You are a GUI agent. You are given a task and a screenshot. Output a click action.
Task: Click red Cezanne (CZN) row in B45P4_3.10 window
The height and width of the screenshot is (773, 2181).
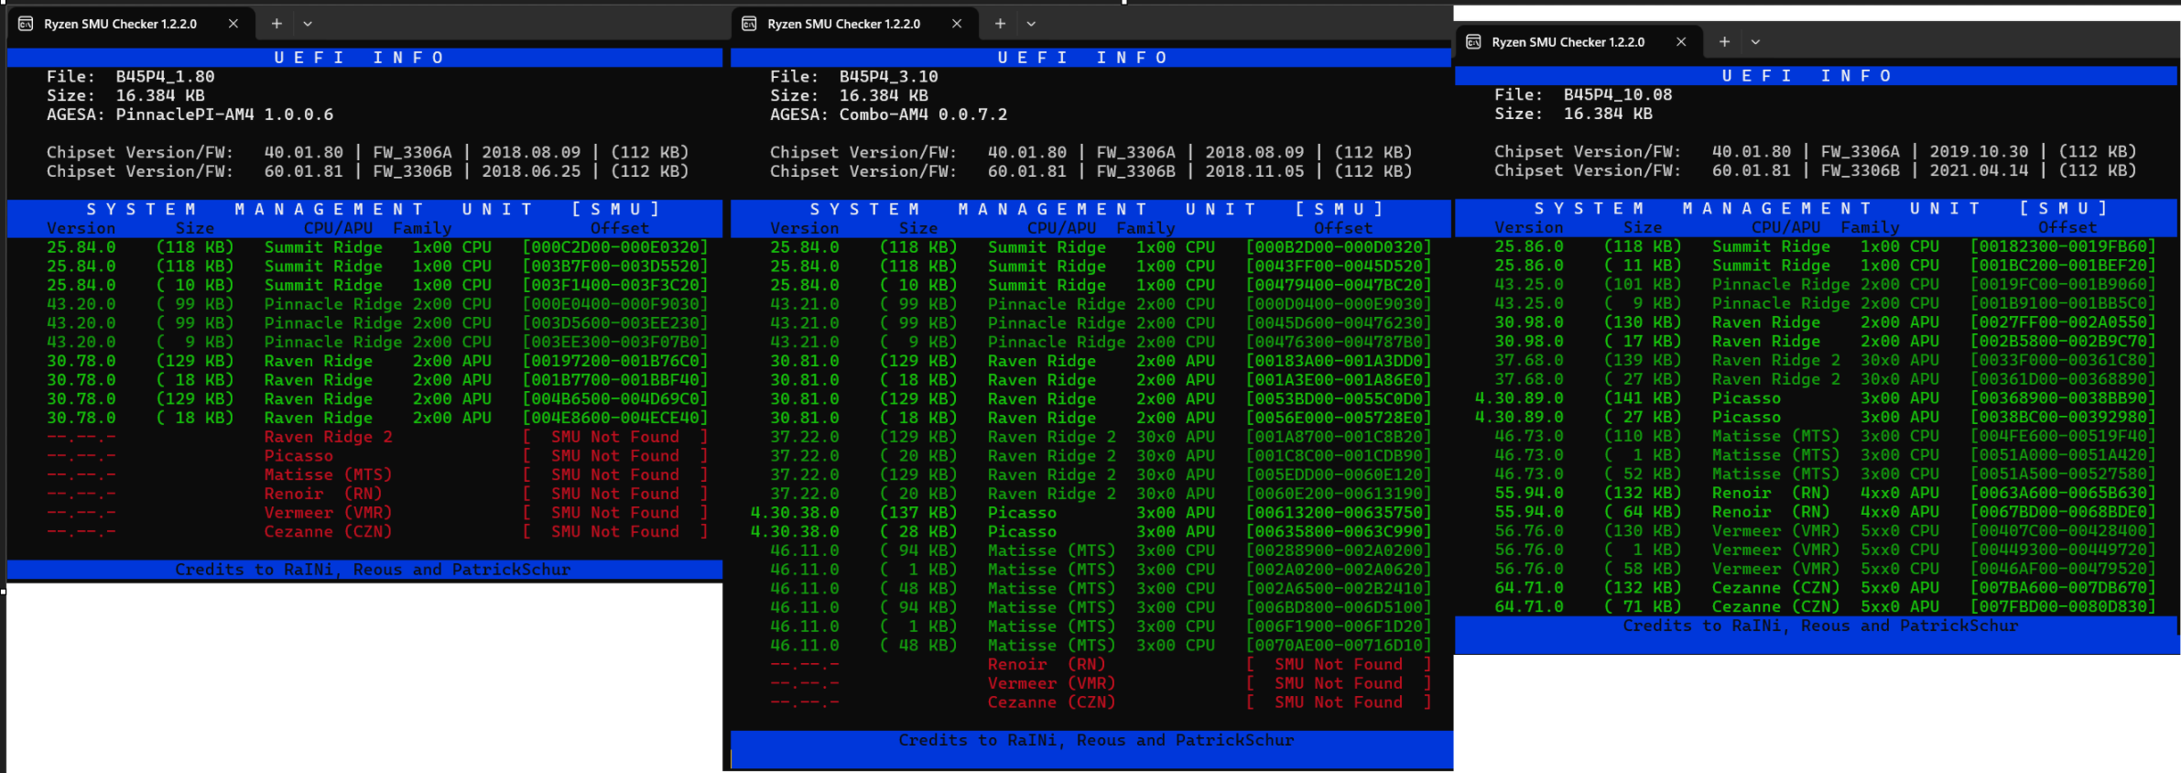[1101, 703]
